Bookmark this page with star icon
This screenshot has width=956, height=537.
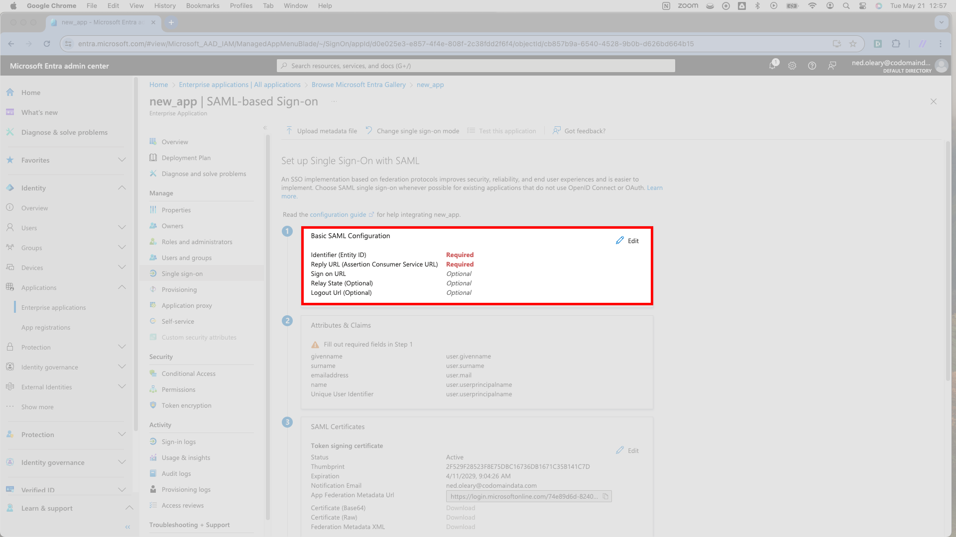tap(853, 44)
